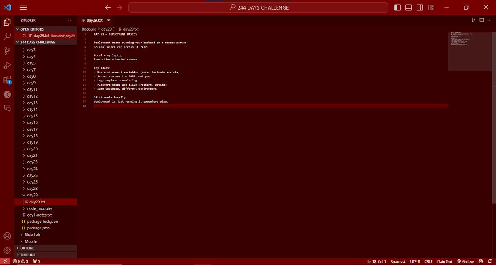Screen dimensions: 496x265
Task: Expand the day16 folder
Action: tap(46, 122)
